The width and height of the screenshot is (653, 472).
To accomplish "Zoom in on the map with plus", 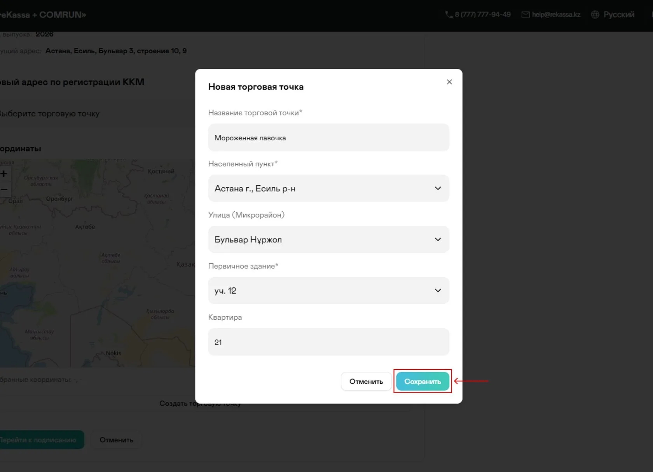I will click(4, 174).
